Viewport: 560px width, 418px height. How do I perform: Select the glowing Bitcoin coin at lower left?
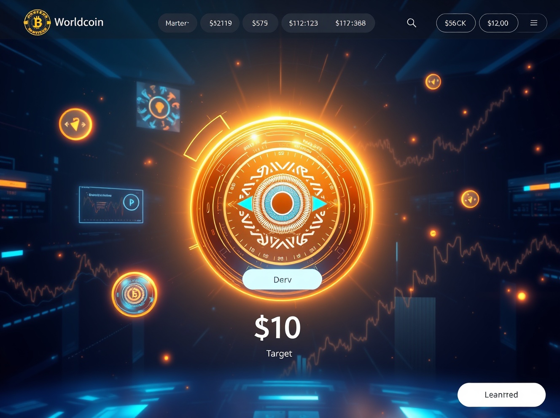point(134,294)
